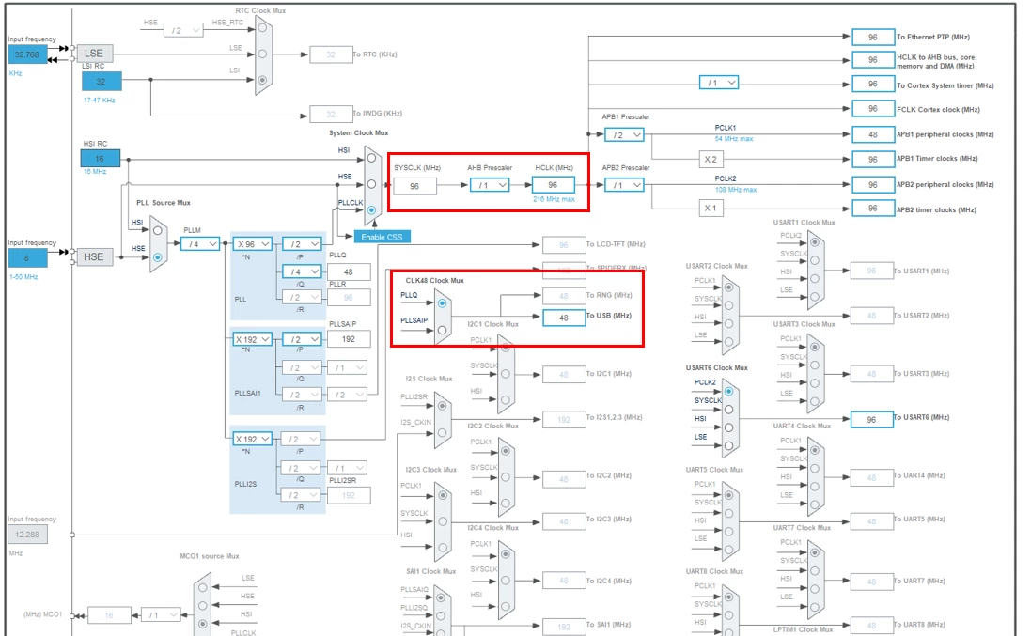Image resolution: width=1031 pixels, height=636 pixels.
Task: Select HSI in MCO1 source Mux
Action: pyautogui.click(x=202, y=624)
